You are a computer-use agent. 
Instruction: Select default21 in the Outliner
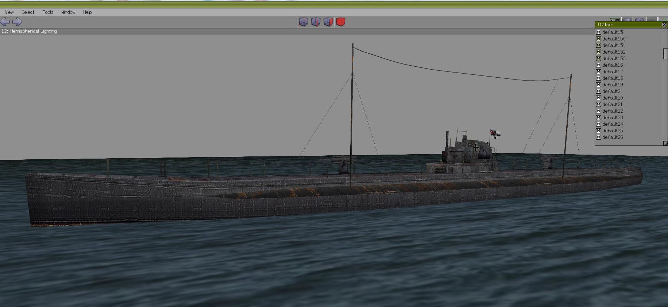[x=613, y=104]
